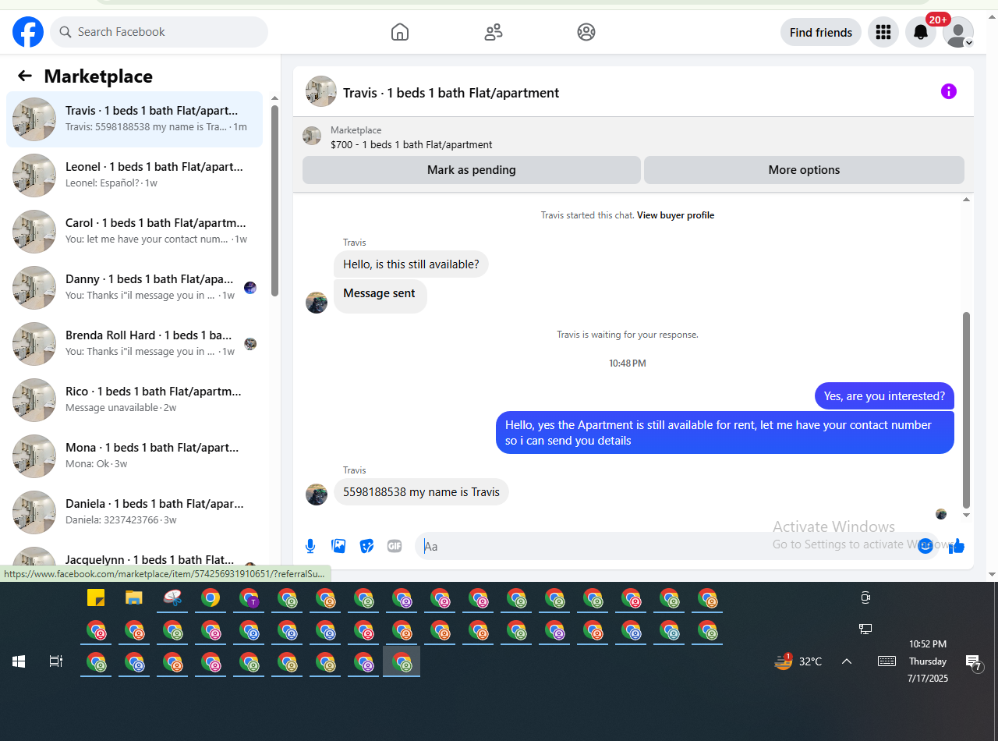Open the Facebook menu grid icon

[x=883, y=32]
